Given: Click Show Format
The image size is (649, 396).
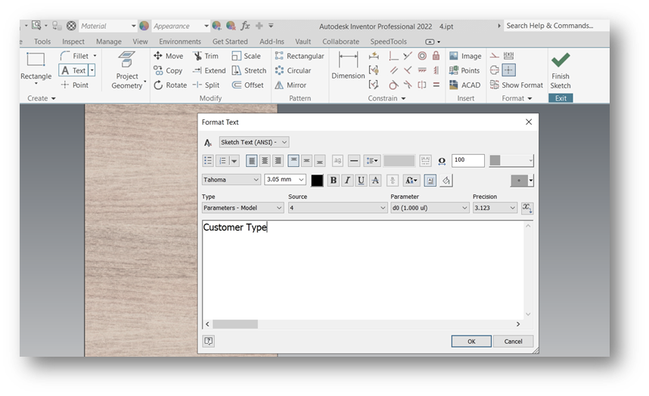Looking at the screenshot, I should click(x=516, y=85).
